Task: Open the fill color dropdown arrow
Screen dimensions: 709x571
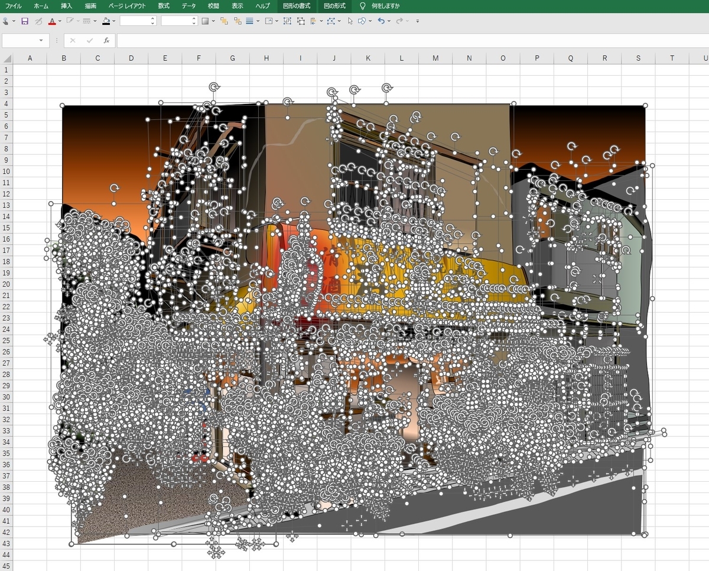Action: (x=113, y=21)
